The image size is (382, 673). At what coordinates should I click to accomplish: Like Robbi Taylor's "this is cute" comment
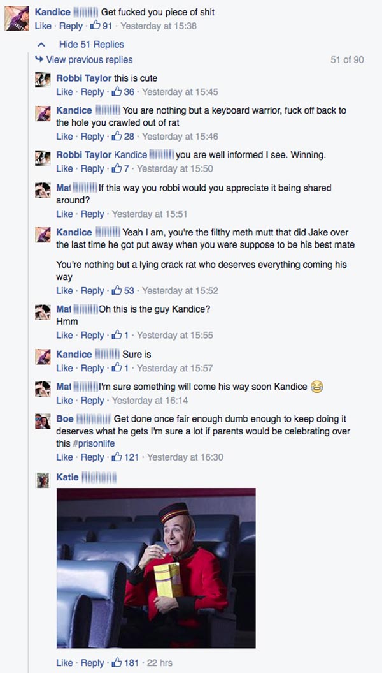(x=64, y=92)
